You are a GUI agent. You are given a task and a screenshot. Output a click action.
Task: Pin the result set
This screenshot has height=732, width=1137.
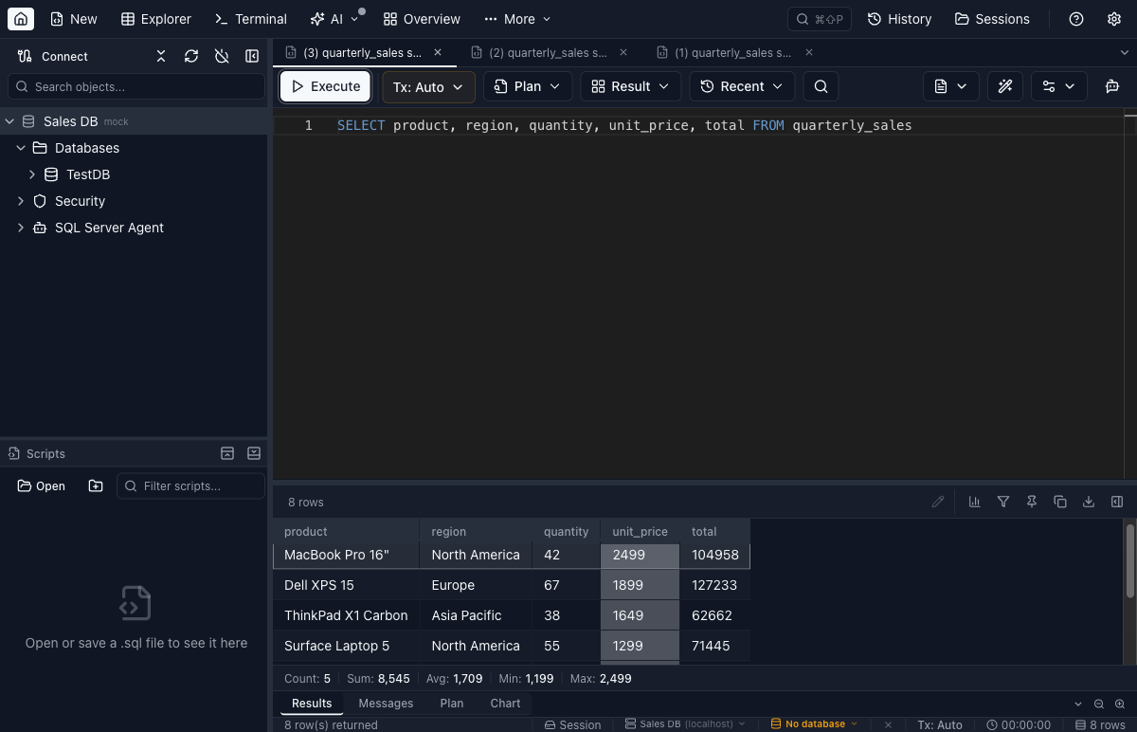tap(1032, 502)
